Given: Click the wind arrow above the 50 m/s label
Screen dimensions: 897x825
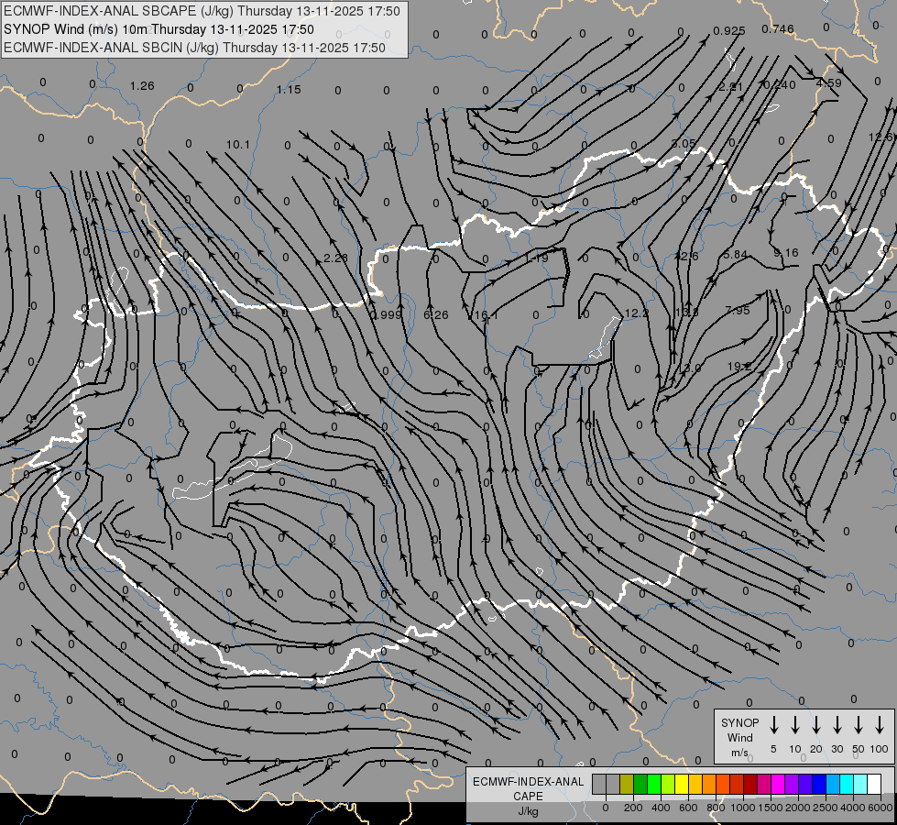Looking at the screenshot, I should 859,725.
